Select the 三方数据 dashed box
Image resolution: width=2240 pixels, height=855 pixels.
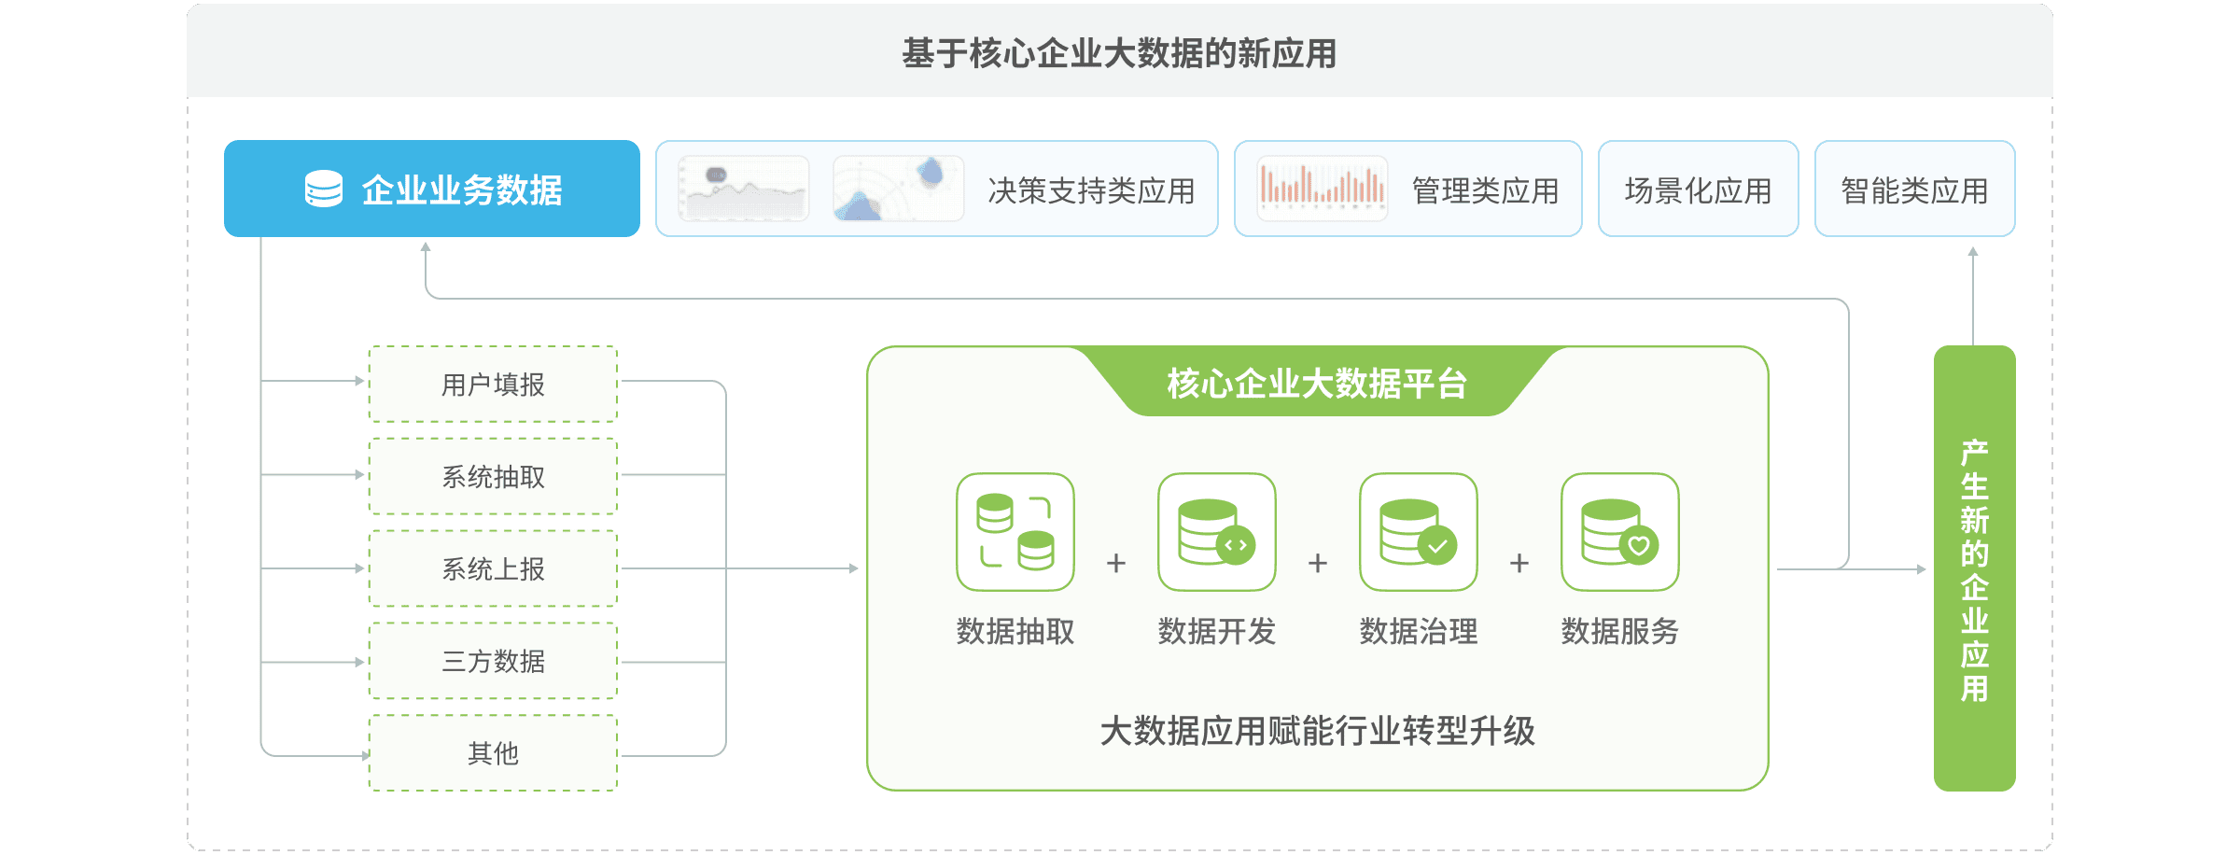[x=493, y=661]
